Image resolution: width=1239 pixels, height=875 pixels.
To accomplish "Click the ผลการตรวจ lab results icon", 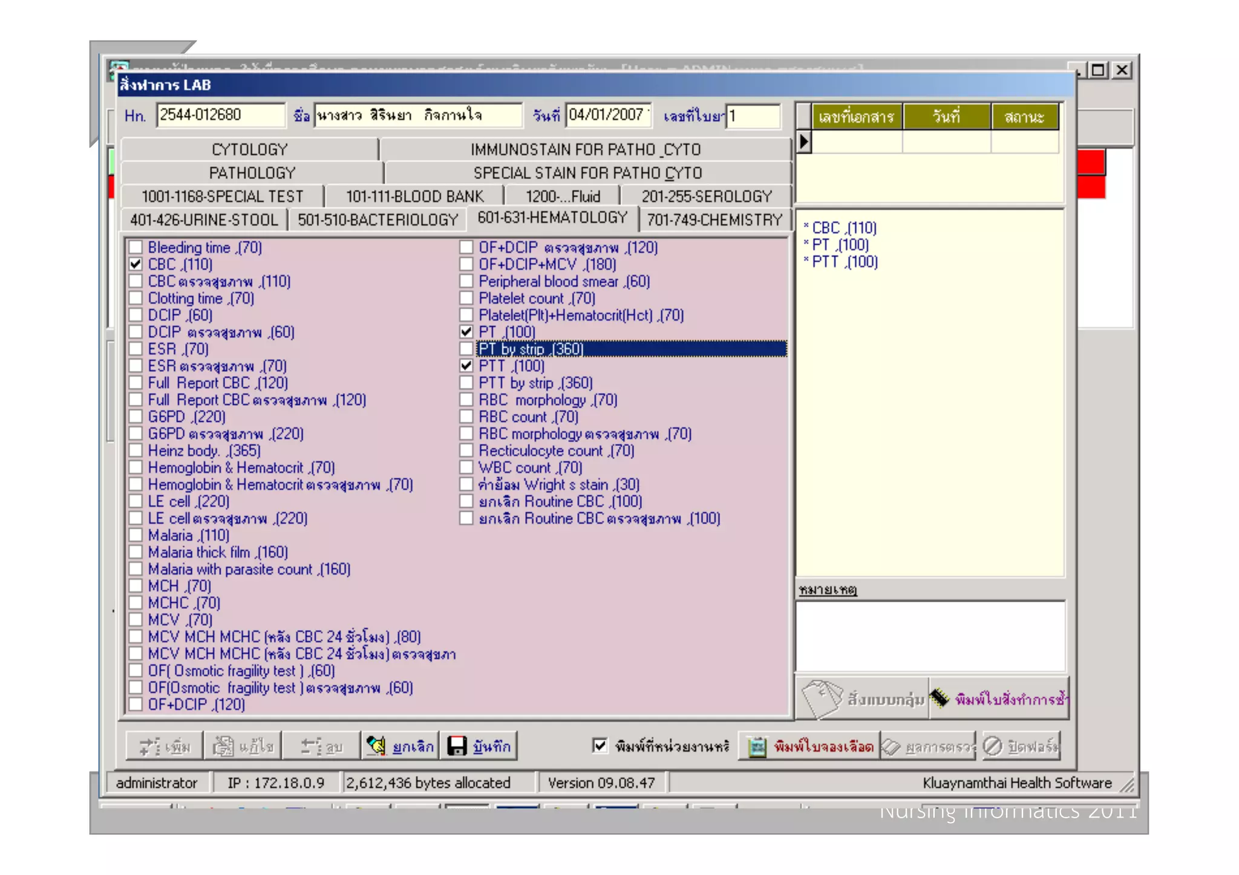I will 891,747.
